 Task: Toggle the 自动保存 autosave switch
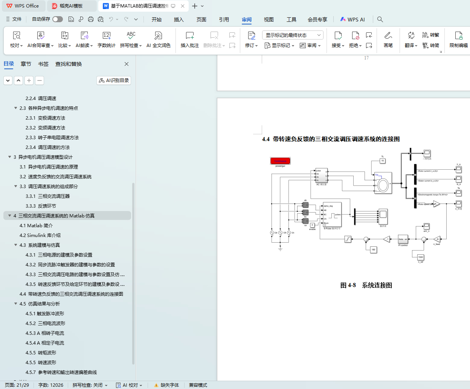[57, 19]
